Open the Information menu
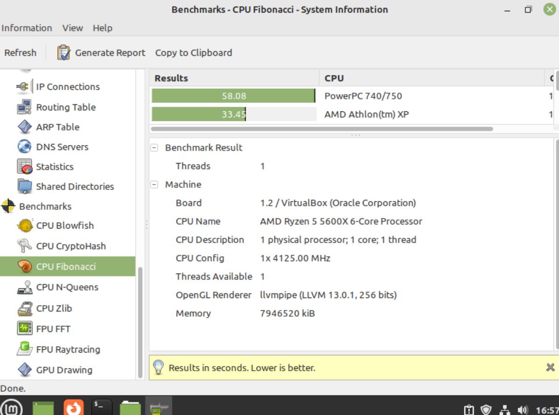Image resolution: width=559 pixels, height=415 pixels. pos(27,28)
